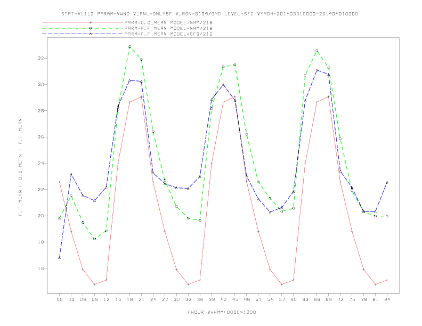
Task: Click x-axis forecast hour label 42
Action: point(223,299)
